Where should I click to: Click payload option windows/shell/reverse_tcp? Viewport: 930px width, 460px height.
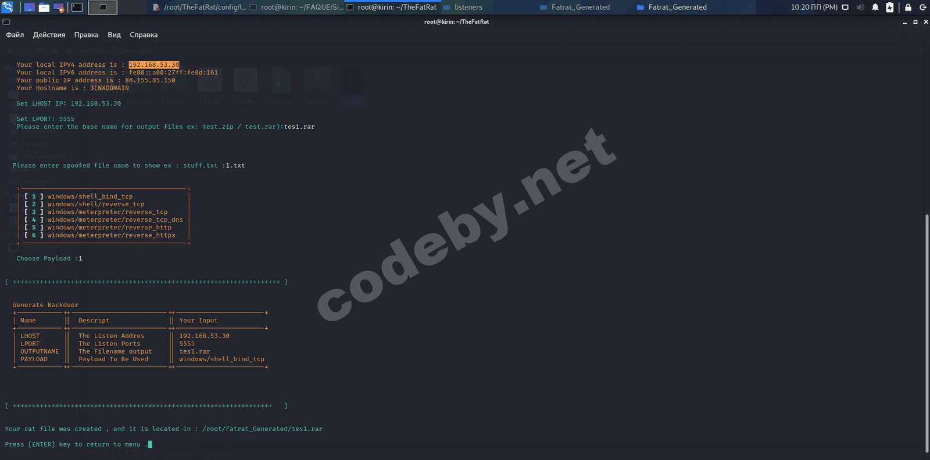[96, 204]
